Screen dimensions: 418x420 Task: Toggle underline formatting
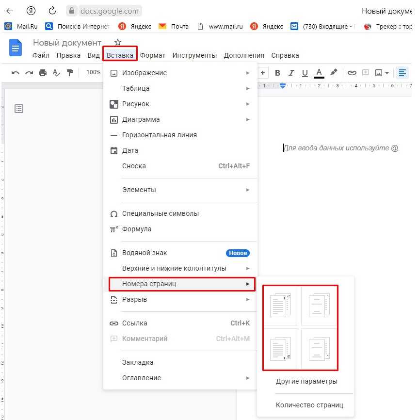pyautogui.click(x=305, y=73)
